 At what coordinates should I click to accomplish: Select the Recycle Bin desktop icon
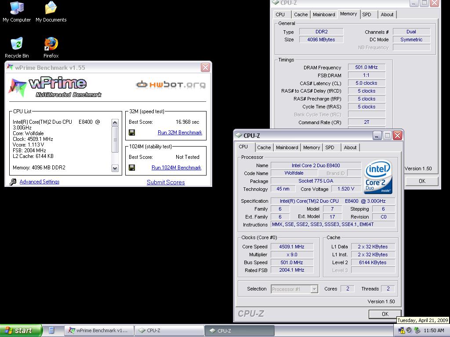17,47
